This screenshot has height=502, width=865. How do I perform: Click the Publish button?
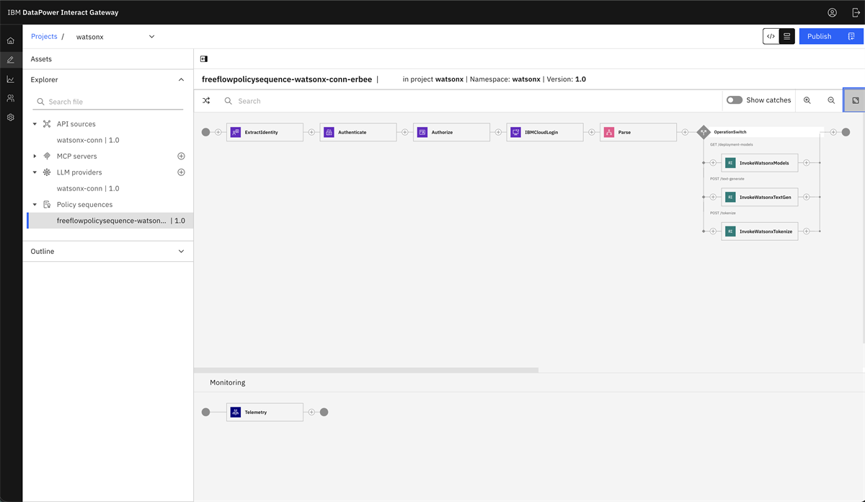click(831, 36)
